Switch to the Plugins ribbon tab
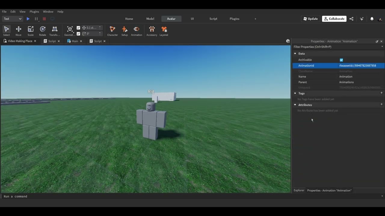 pos(234,19)
